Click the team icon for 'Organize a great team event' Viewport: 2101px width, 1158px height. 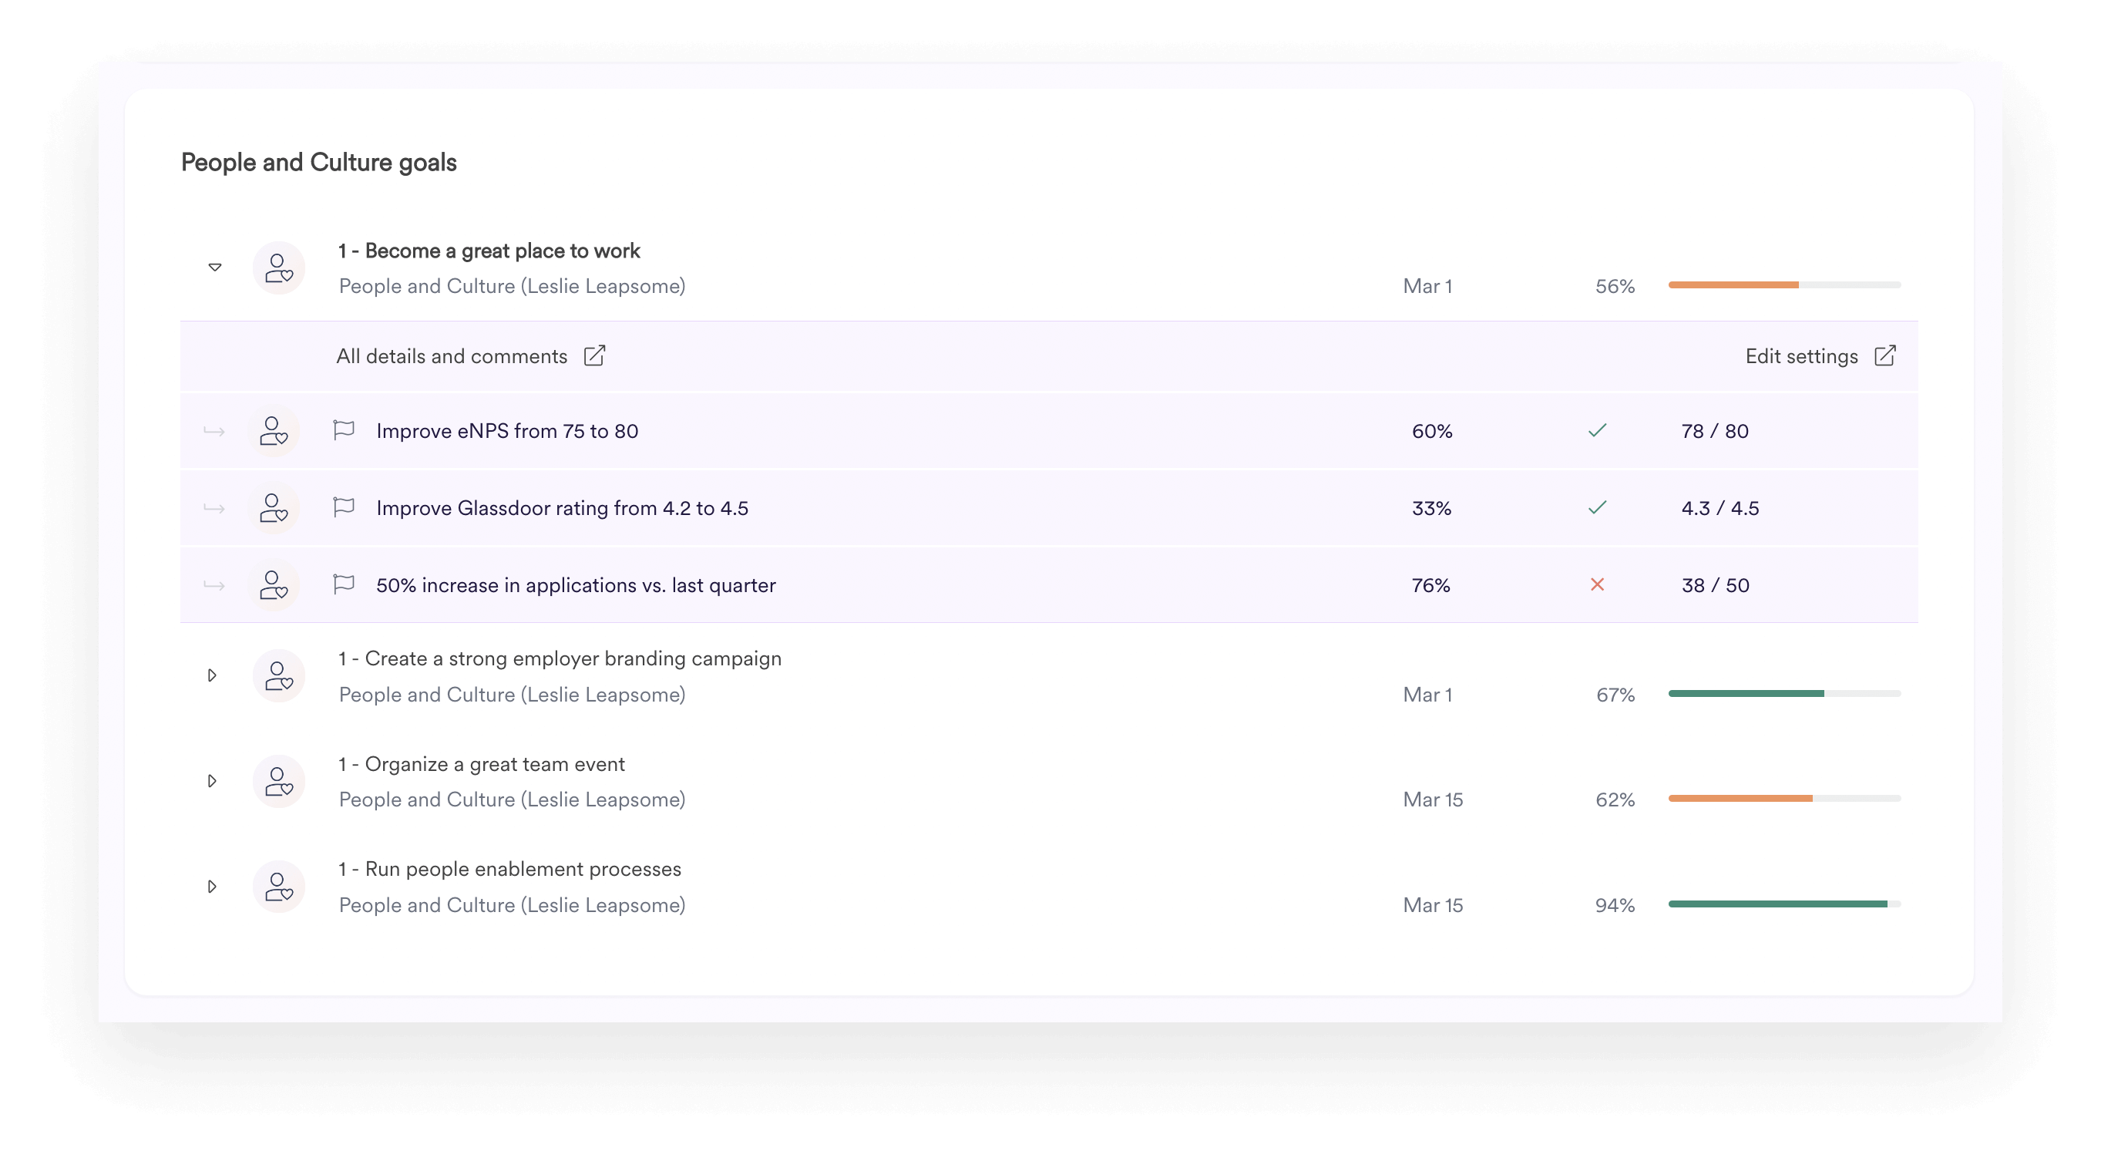pyautogui.click(x=278, y=780)
